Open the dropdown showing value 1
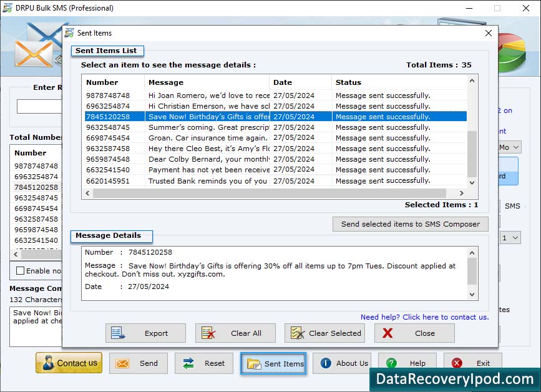Screen dimensions: 541x392 coord(510,238)
